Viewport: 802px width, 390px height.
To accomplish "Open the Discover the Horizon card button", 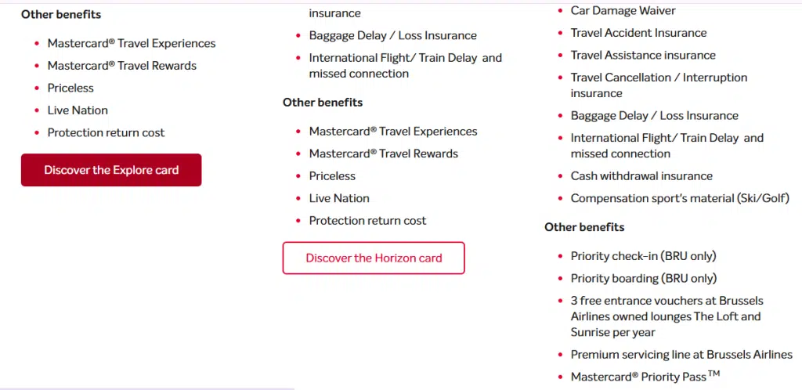I will (374, 258).
